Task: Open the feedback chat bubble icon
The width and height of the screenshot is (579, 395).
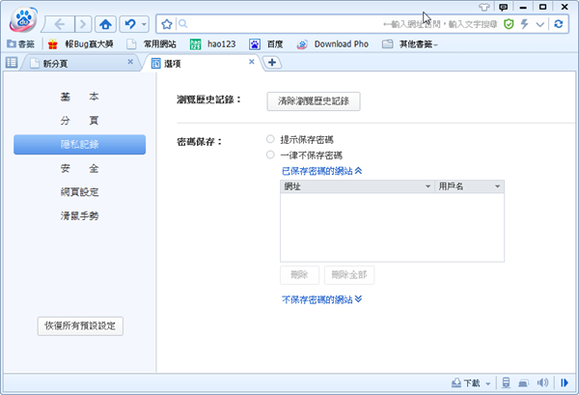Action: click(503, 7)
